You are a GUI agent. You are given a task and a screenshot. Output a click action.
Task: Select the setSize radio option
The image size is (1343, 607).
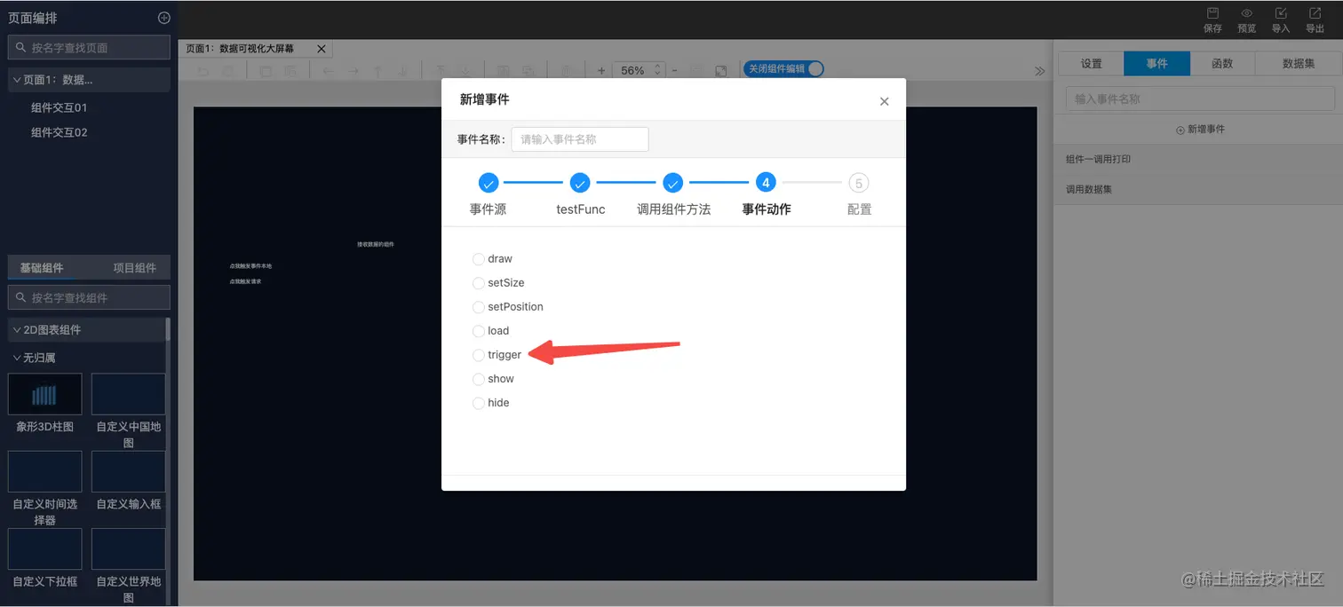479,283
